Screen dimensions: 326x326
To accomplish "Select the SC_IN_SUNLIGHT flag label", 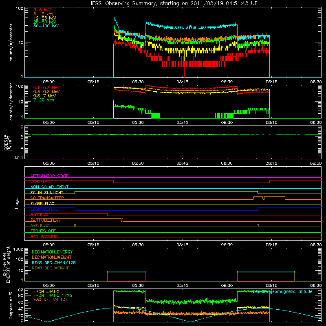I will coord(47,192).
